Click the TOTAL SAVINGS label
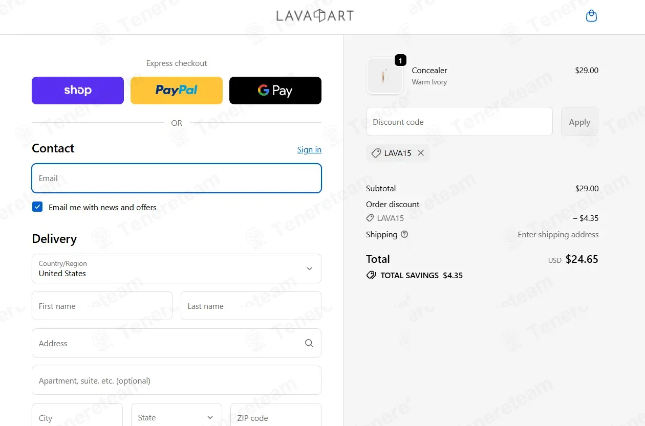This screenshot has height=426, width=645. pyautogui.click(x=410, y=275)
